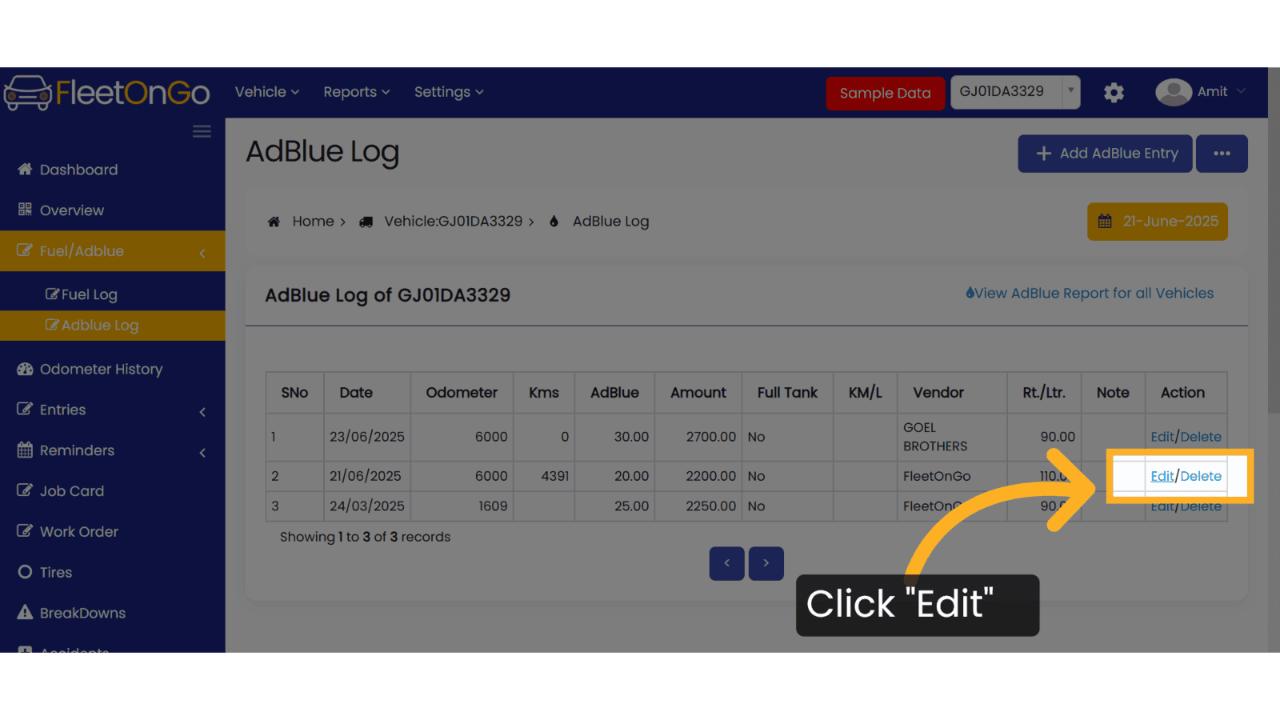Open the GJ01DA3329 vehicle selector dropdown
Viewport: 1280px width, 720px height.
[x=1015, y=92]
